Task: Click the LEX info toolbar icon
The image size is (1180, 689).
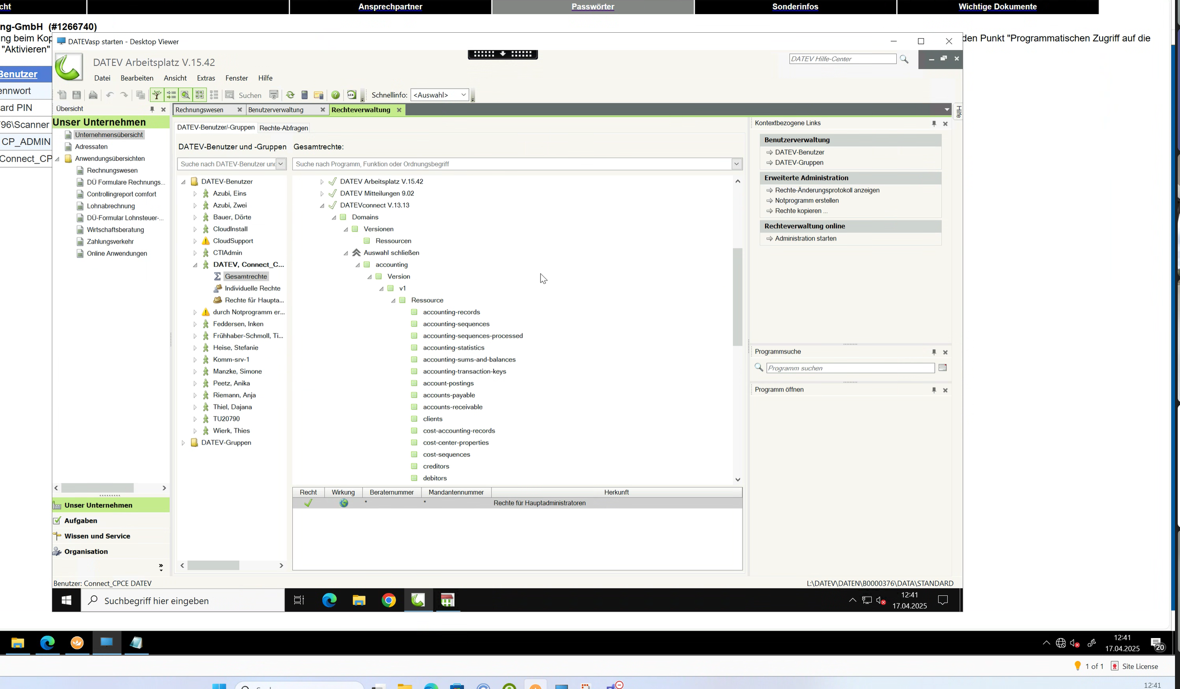Action: [351, 95]
